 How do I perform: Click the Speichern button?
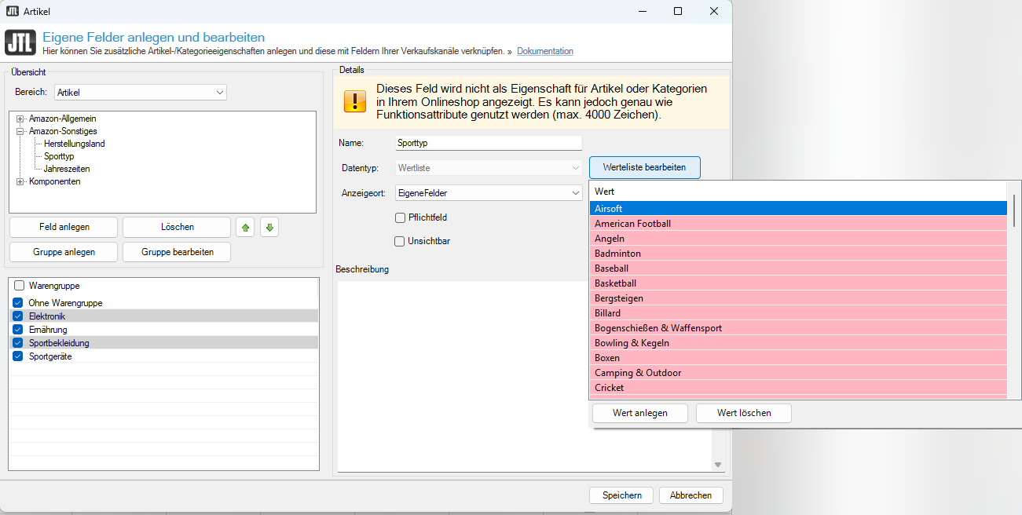[x=621, y=495]
